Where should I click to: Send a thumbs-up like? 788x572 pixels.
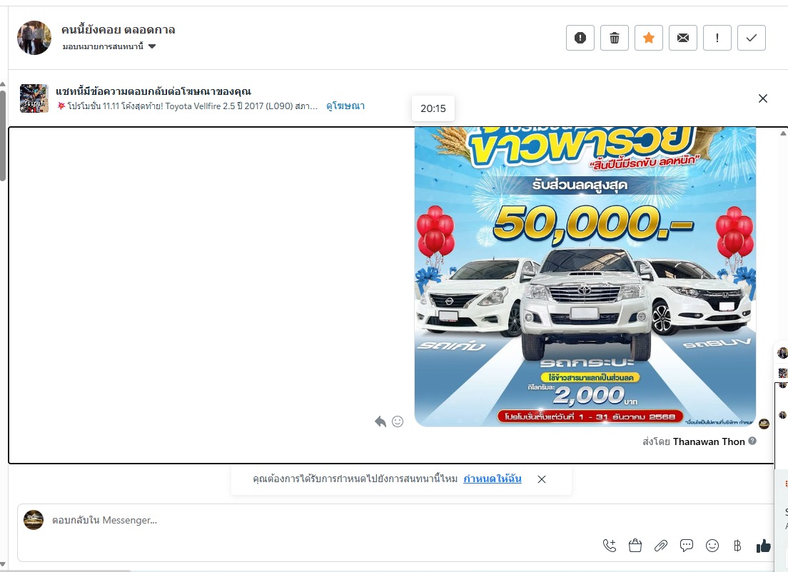[x=764, y=546]
